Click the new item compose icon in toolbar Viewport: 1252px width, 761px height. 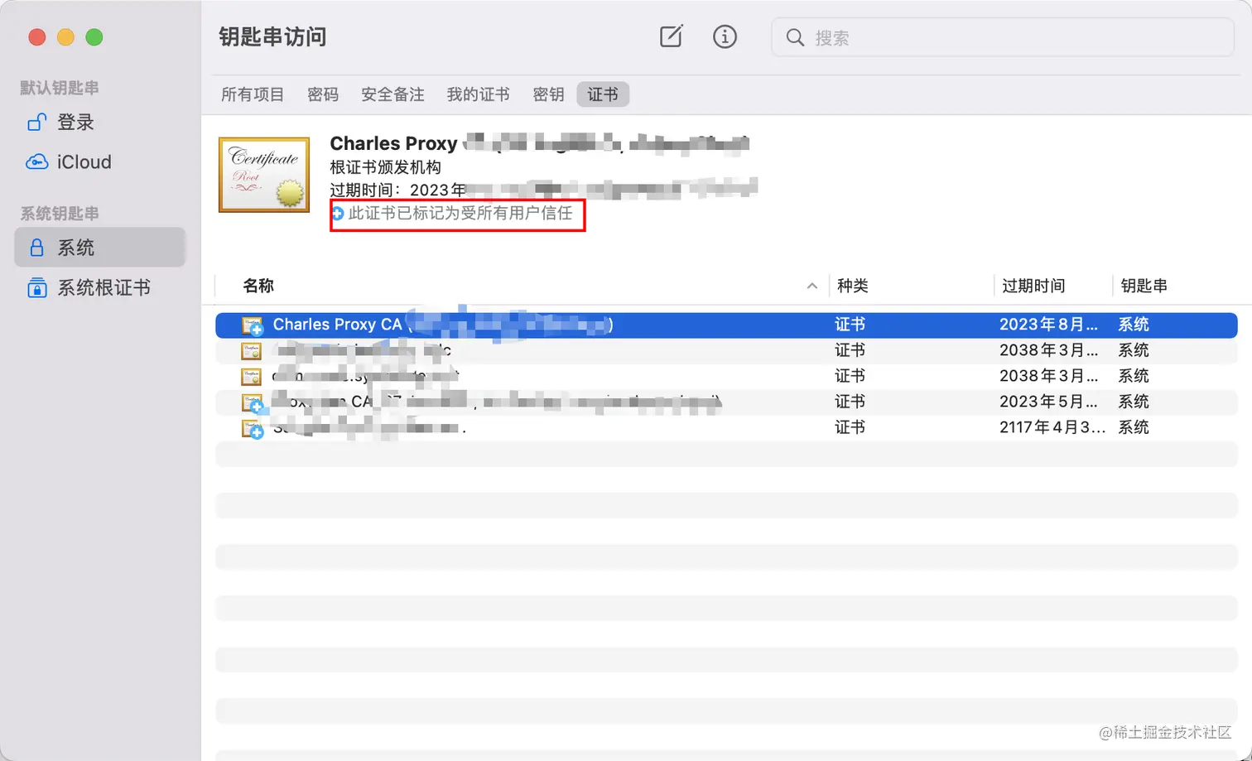pyautogui.click(x=671, y=36)
